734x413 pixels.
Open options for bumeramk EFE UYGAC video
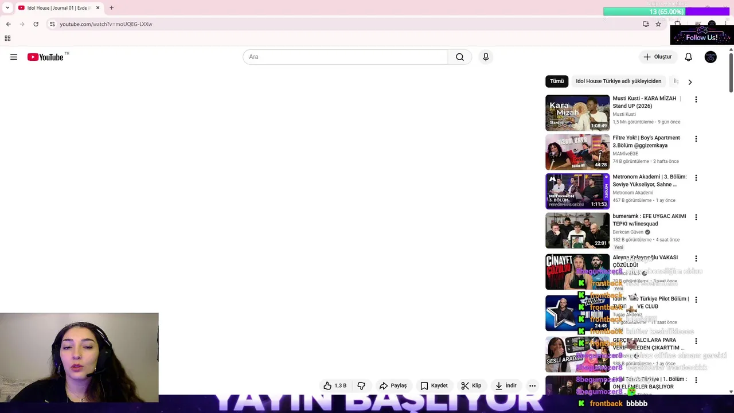[x=696, y=217]
